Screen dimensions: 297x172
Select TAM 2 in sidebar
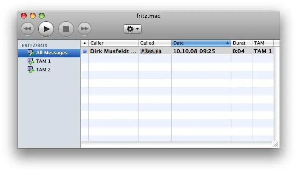pos(49,70)
